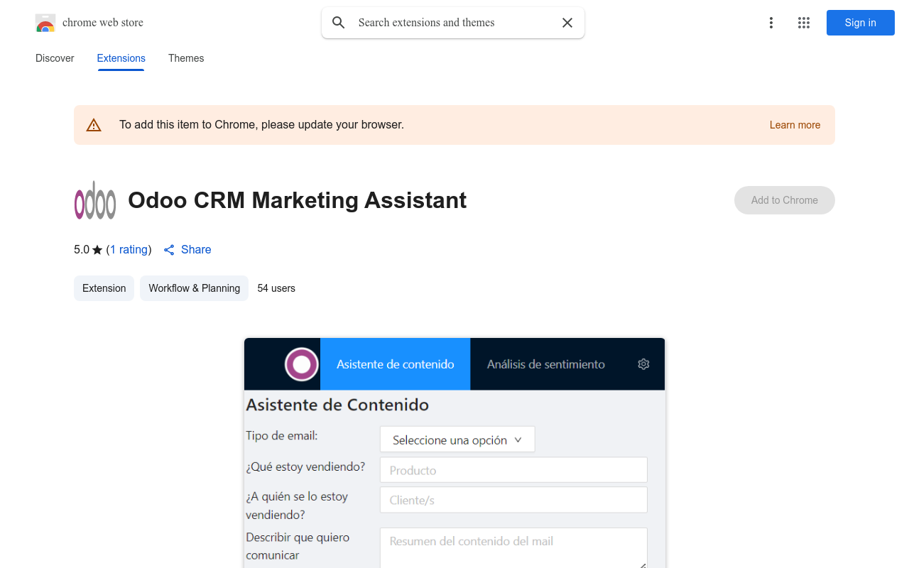This screenshot has width=909, height=568.
Task: Click the Odoo CRM Marketing Assistant title
Action: [x=298, y=200]
